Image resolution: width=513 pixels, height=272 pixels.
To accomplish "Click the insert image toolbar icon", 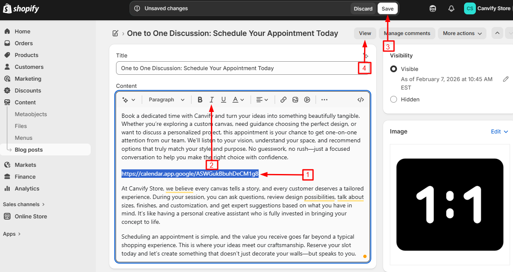I will click(x=295, y=100).
